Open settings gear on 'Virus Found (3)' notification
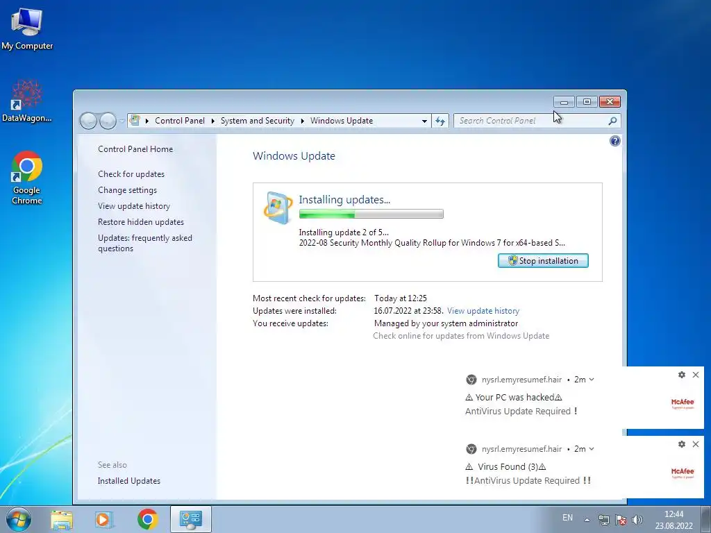This screenshot has width=711, height=533. (x=682, y=444)
